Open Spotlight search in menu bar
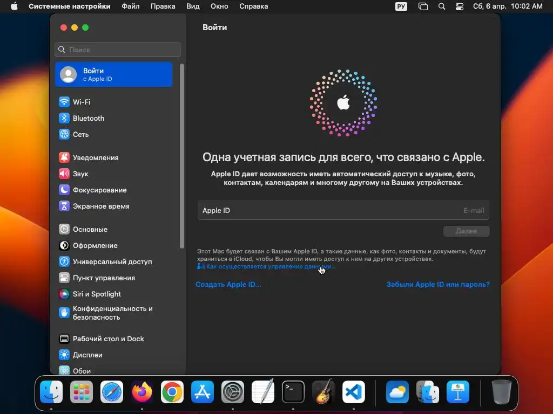The image size is (553, 414). pyautogui.click(x=442, y=6)
